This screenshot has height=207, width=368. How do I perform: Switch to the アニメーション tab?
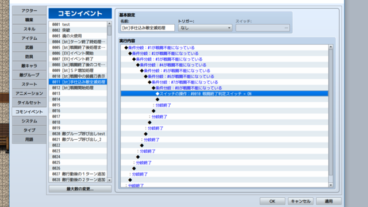(x=29, y=93)
